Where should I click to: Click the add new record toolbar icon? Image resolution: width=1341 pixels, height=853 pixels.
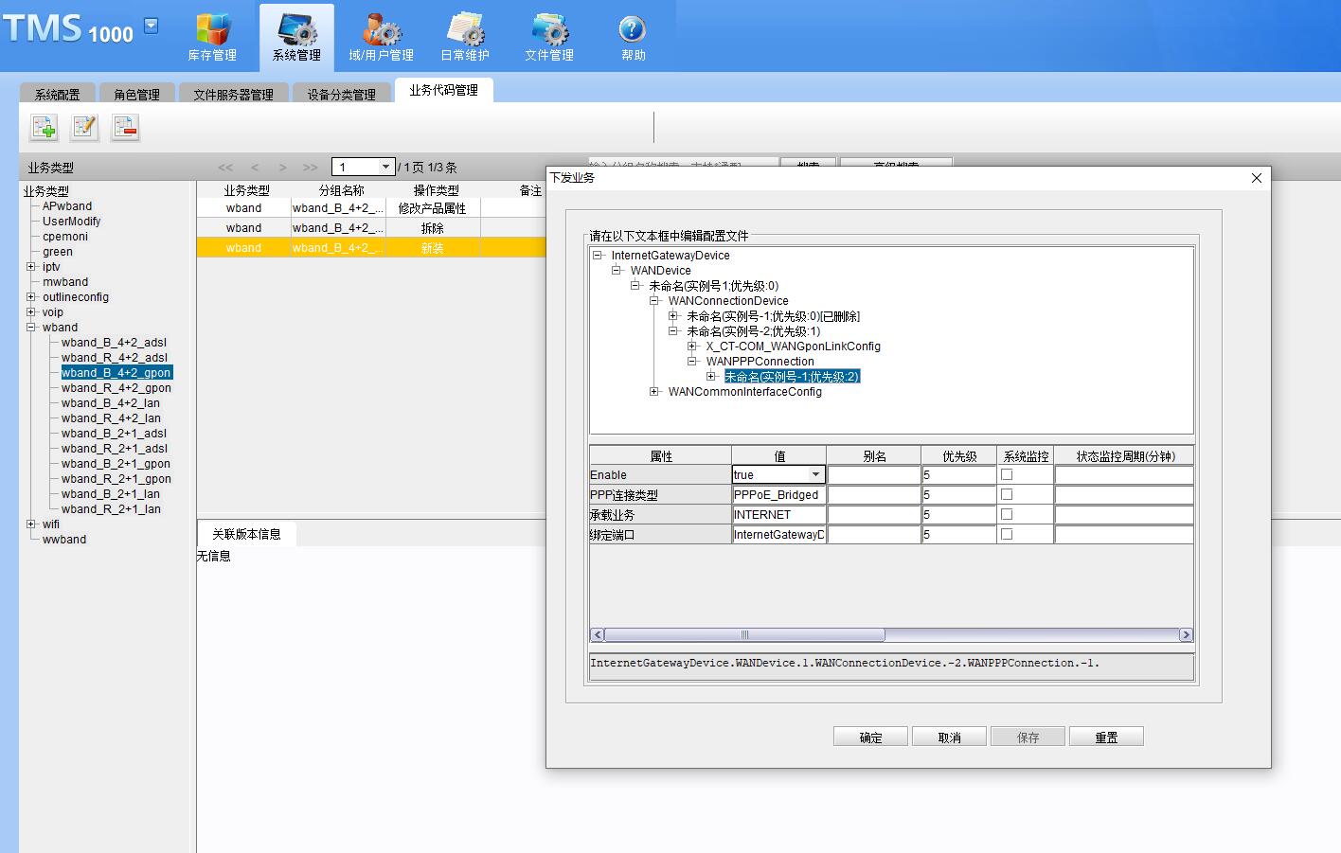[44, 127]
